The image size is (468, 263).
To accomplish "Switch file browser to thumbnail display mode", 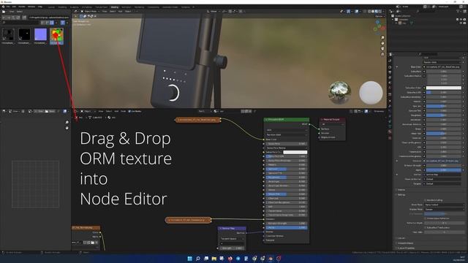I will coord(52,23).
